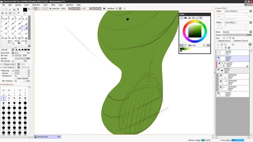Hide the Layer2 layer
The width and height of the screenshot is (253, 142).
click(219, 64)
